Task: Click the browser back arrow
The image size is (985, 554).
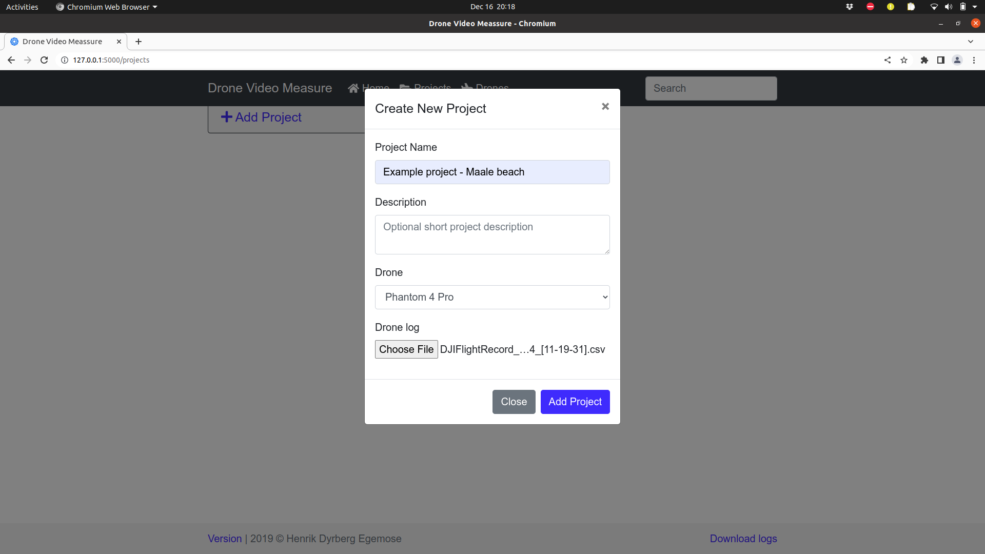Action: click(x=11, y=60)
